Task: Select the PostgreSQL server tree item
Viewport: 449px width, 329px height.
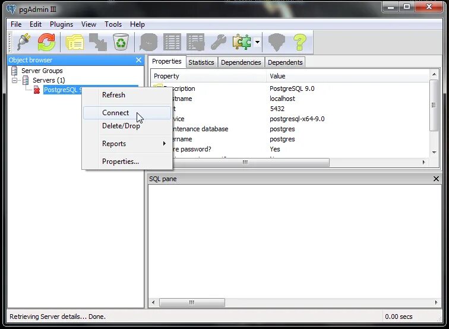Action: point(63,90)
